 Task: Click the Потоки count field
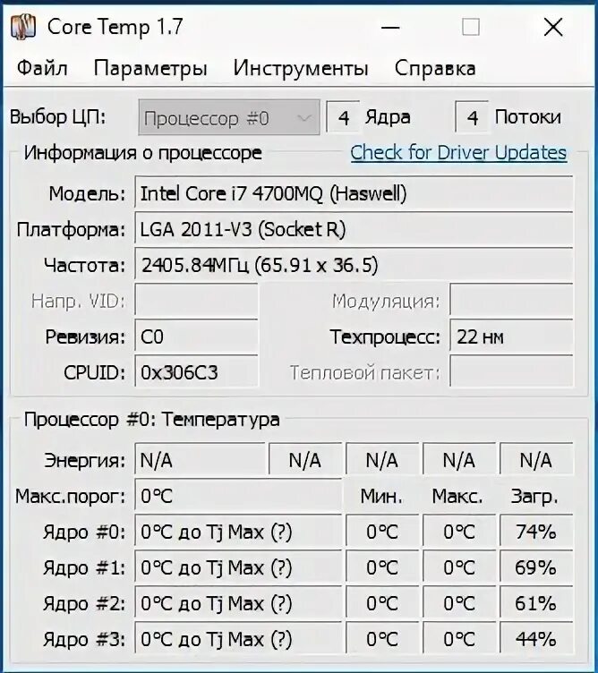click(x=472, y=117)
